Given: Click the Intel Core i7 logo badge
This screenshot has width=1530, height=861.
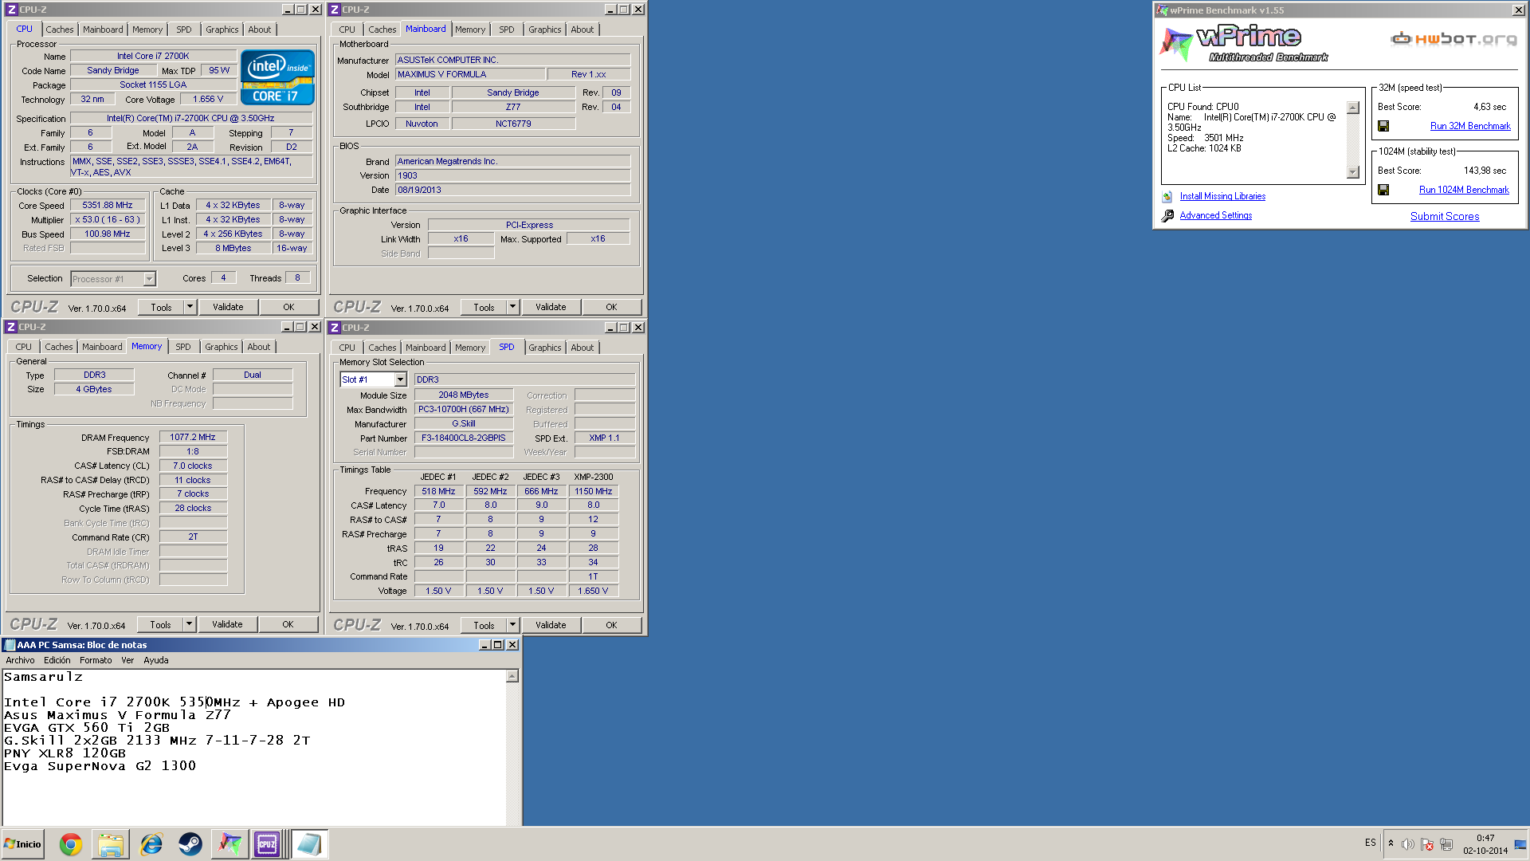Looking at the screenshot, I should click(x=277, y=77).
